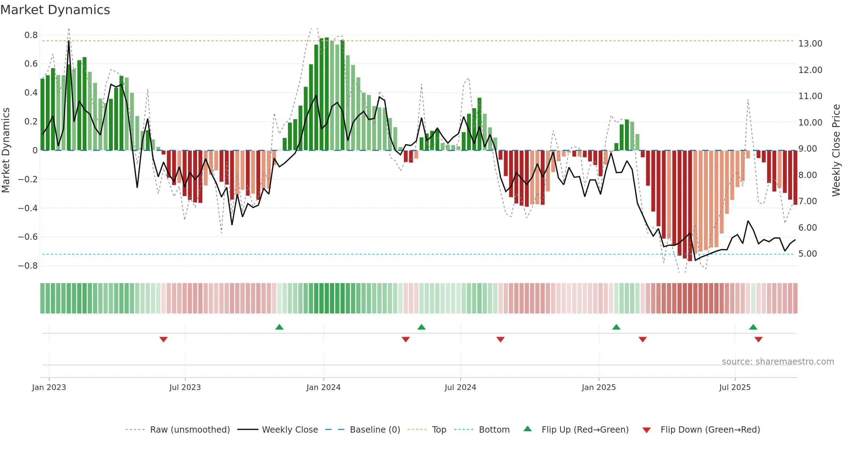Click the Jan 2025 x-axis label

(599, 387)
